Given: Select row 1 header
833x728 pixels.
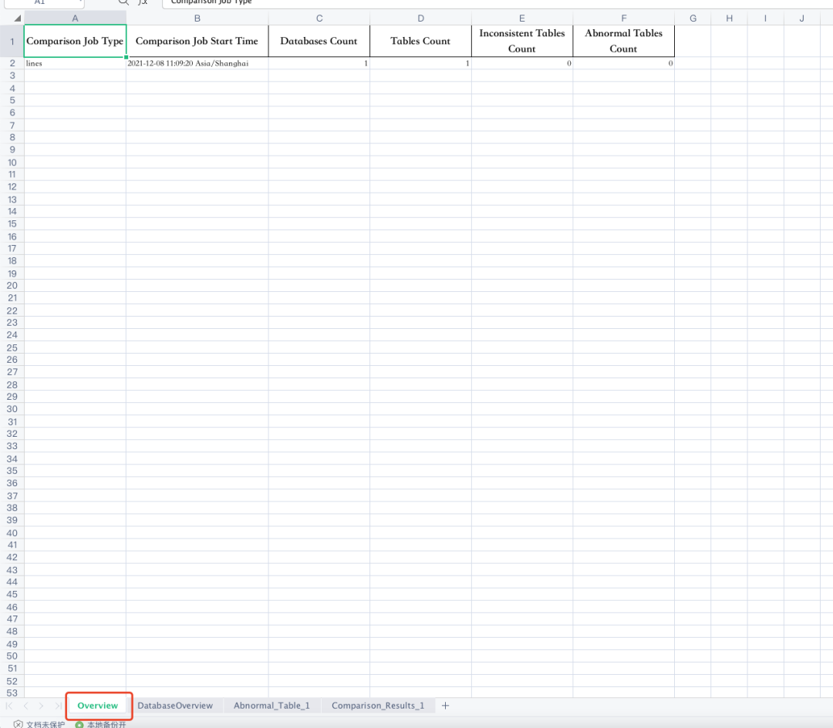Looking at the screenshot, I should coord(12,41).
